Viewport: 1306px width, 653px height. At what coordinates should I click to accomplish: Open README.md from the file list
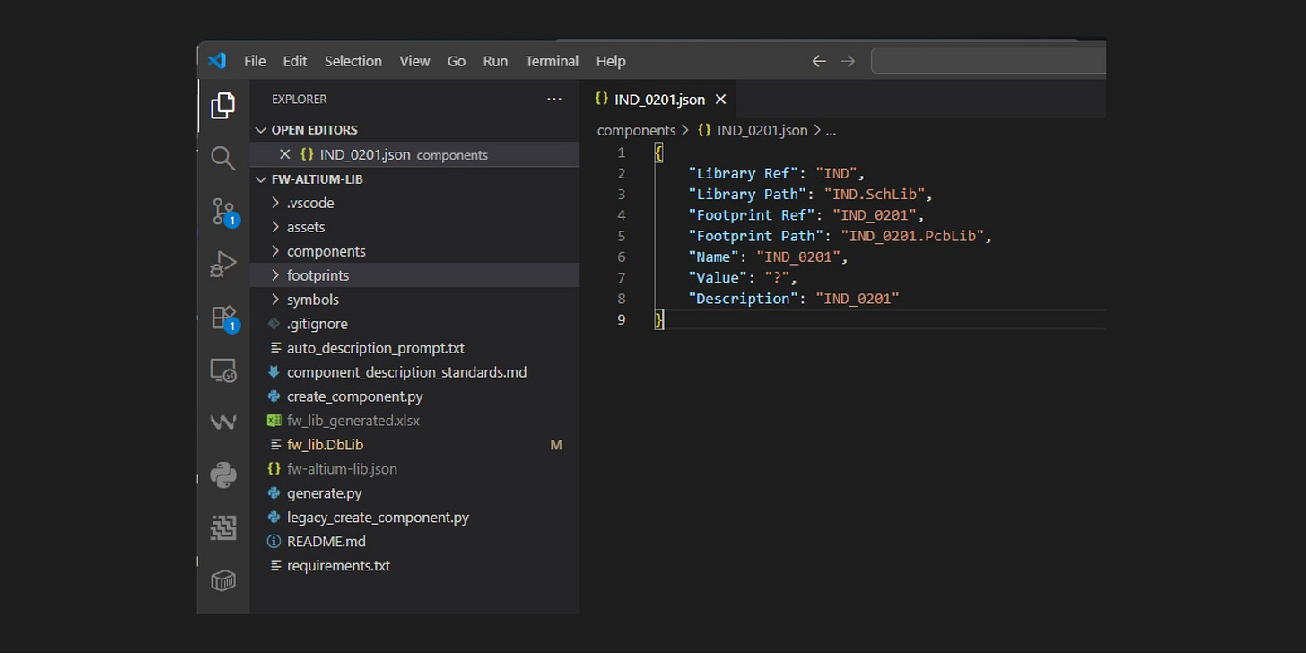[x=326, y=542]
